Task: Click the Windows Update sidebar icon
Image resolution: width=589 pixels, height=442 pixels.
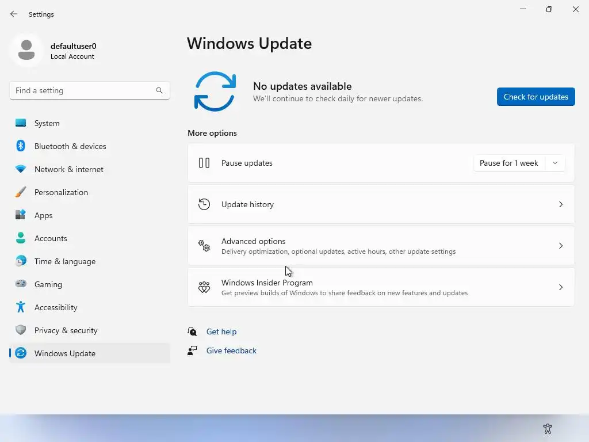Action: 21,353
